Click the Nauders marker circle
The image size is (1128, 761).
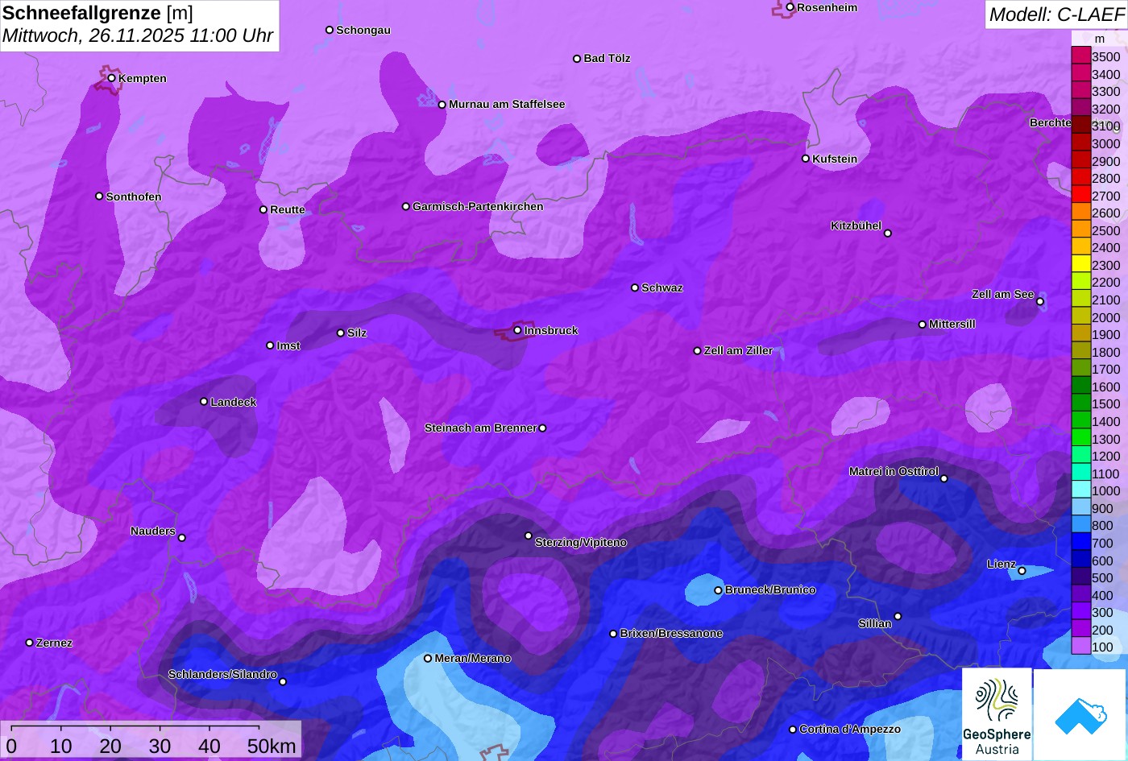pos(181,537)
